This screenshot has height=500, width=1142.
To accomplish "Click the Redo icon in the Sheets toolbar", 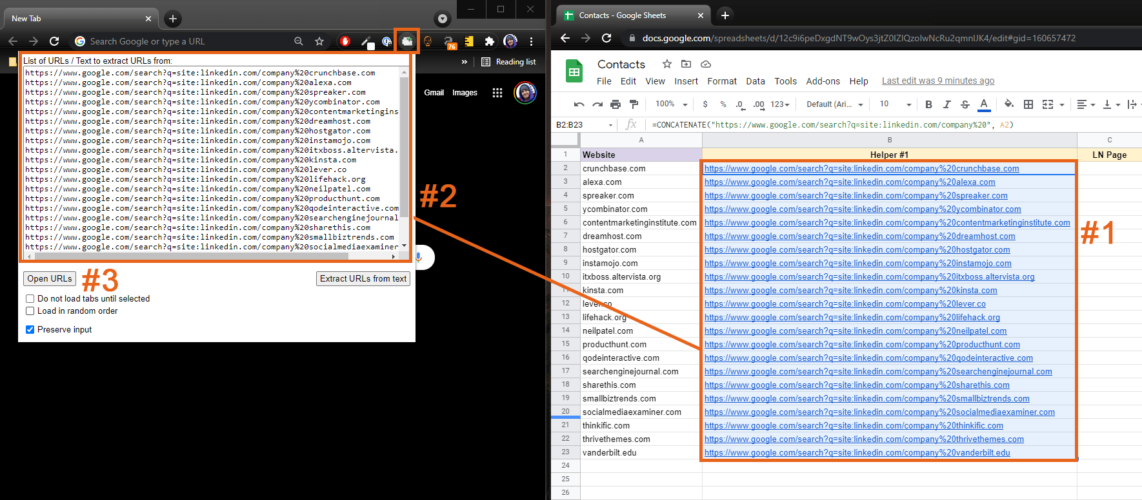I will [597, 104].
